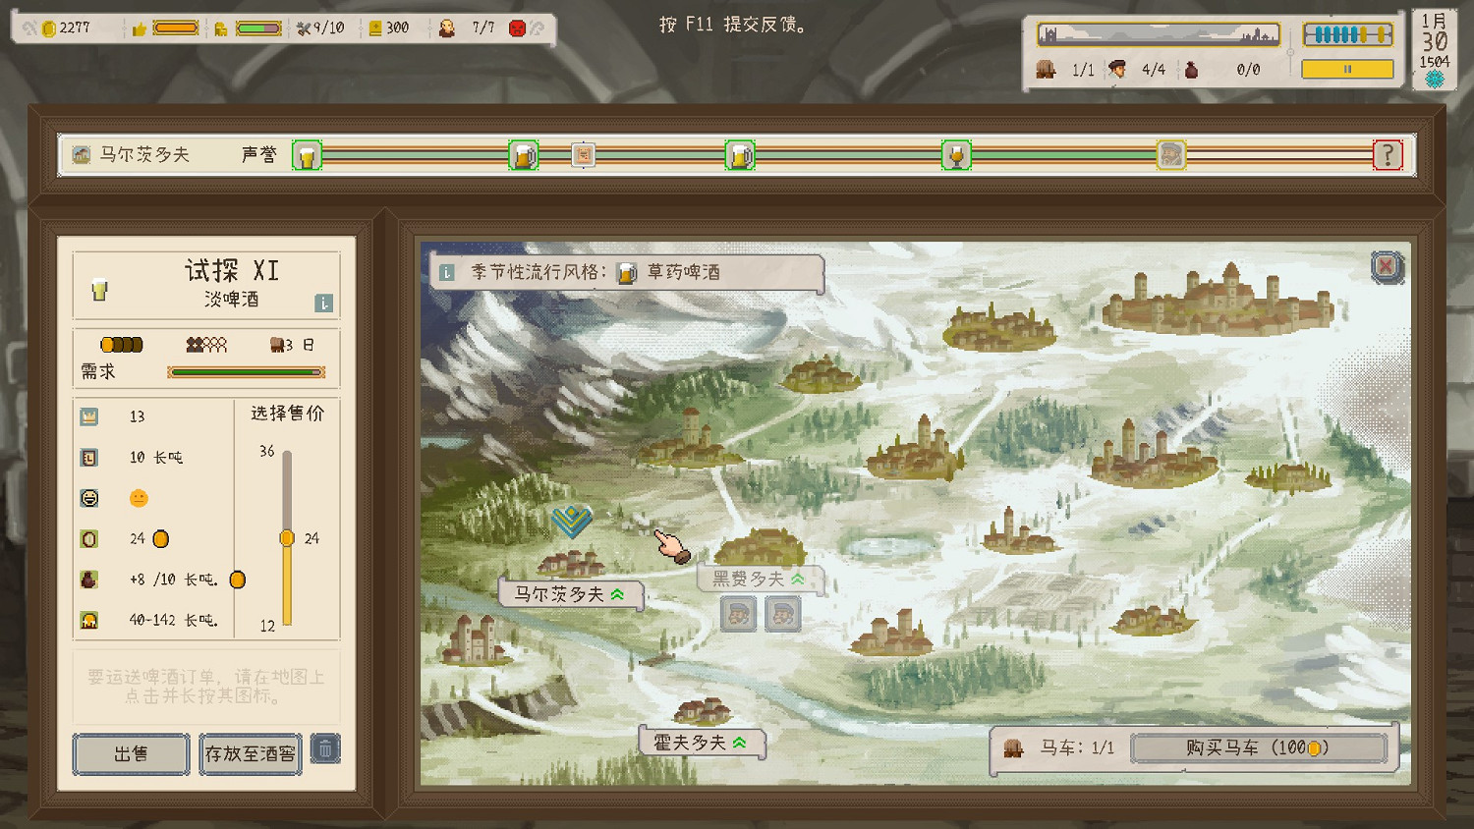1474x829 pixels.
Task: Select the question mark reward on the reputation bar
Action: pos(1387,155)
